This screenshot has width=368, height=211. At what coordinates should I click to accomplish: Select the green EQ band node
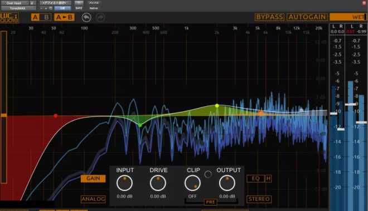point(140,125)
